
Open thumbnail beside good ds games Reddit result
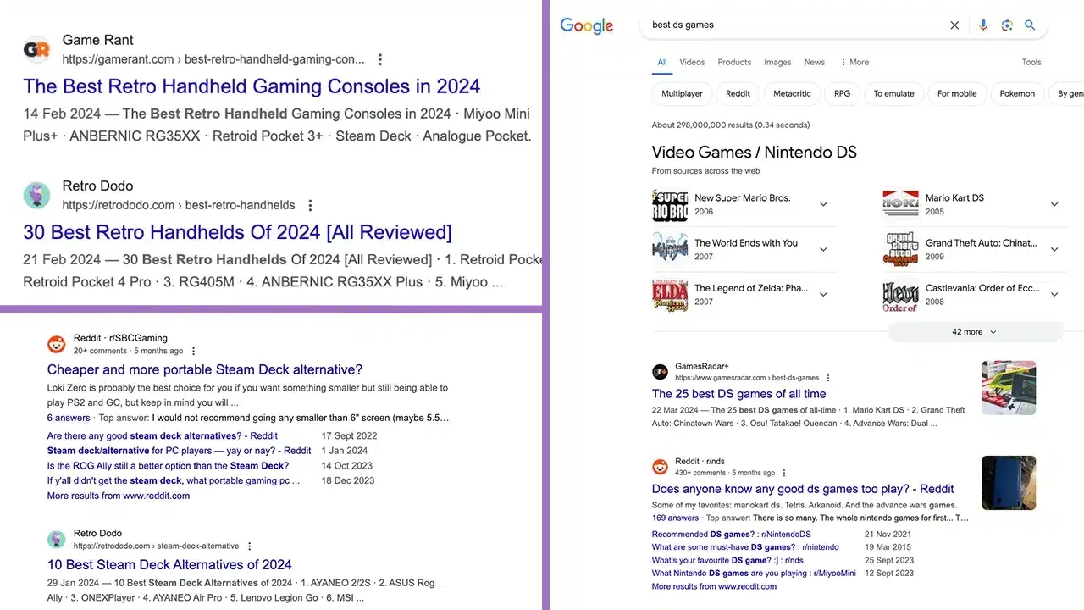(x=1009, y=483)
